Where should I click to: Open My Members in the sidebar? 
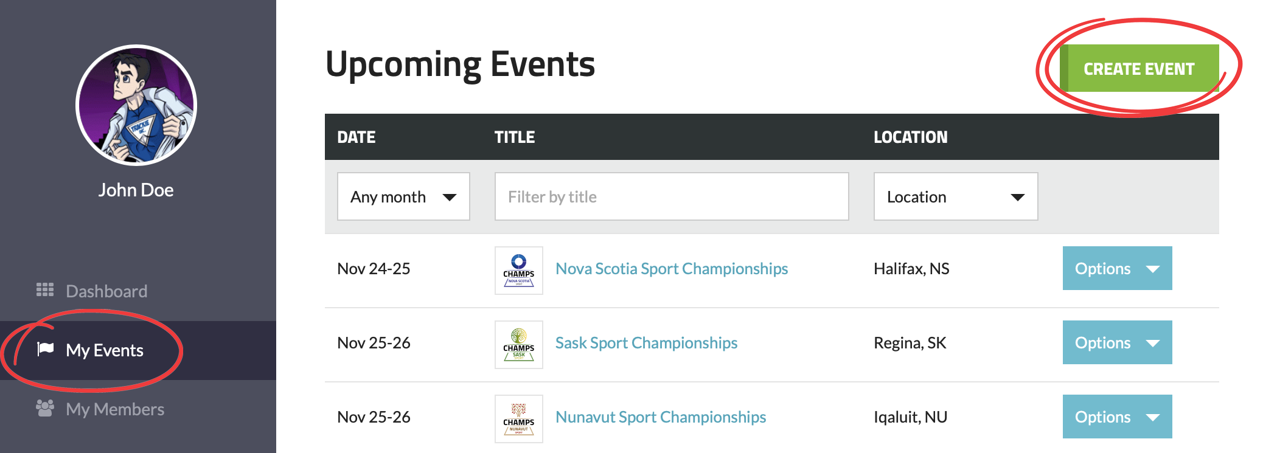115,409
